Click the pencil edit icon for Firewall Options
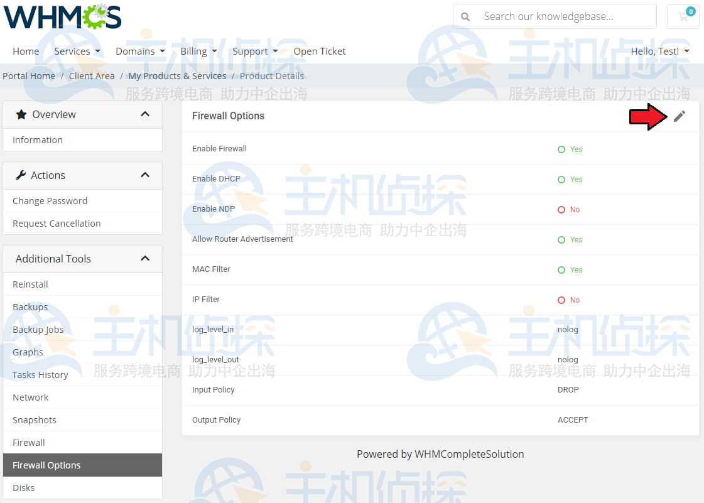Viewport: 704px width, 503px height. pyautogui.click(x=679, y=116)
